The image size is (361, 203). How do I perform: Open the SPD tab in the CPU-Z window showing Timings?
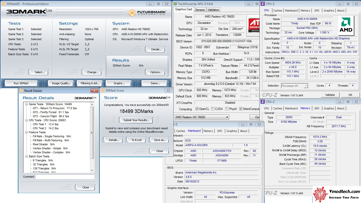[317, 108]
